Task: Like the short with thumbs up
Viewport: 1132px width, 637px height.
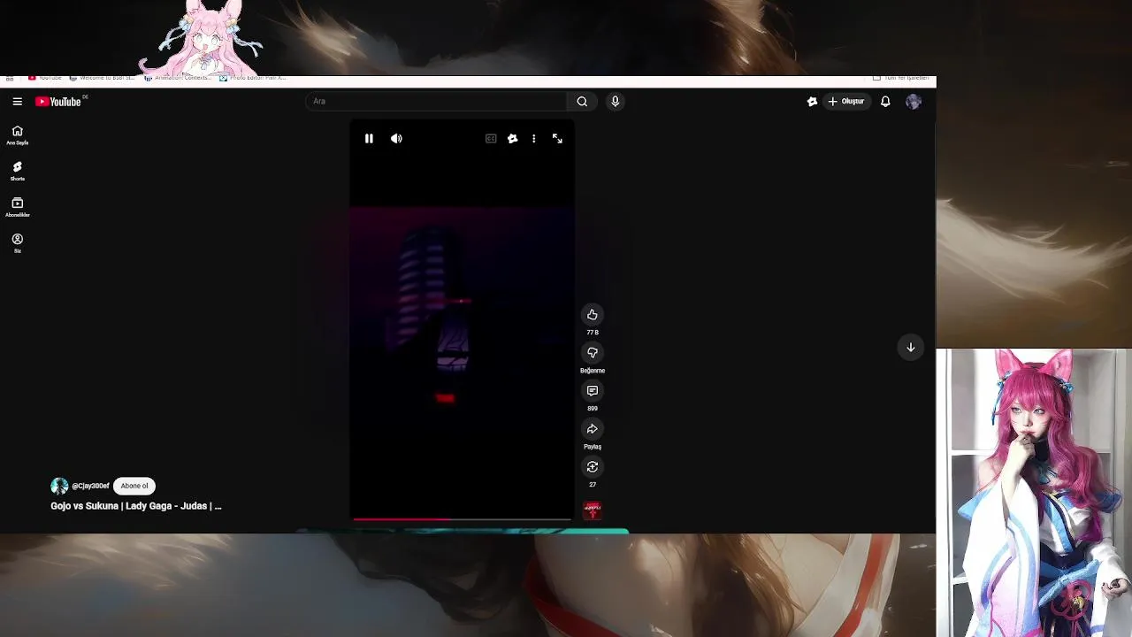Action: (593, 315)
